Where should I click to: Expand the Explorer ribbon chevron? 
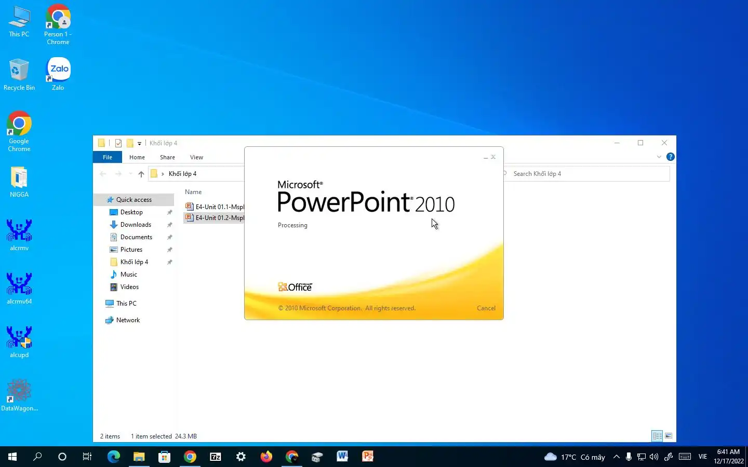(x=659, y=157)
